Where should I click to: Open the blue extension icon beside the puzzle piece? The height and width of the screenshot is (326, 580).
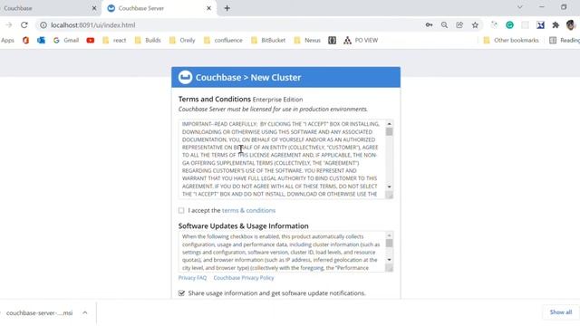point(540,25)
